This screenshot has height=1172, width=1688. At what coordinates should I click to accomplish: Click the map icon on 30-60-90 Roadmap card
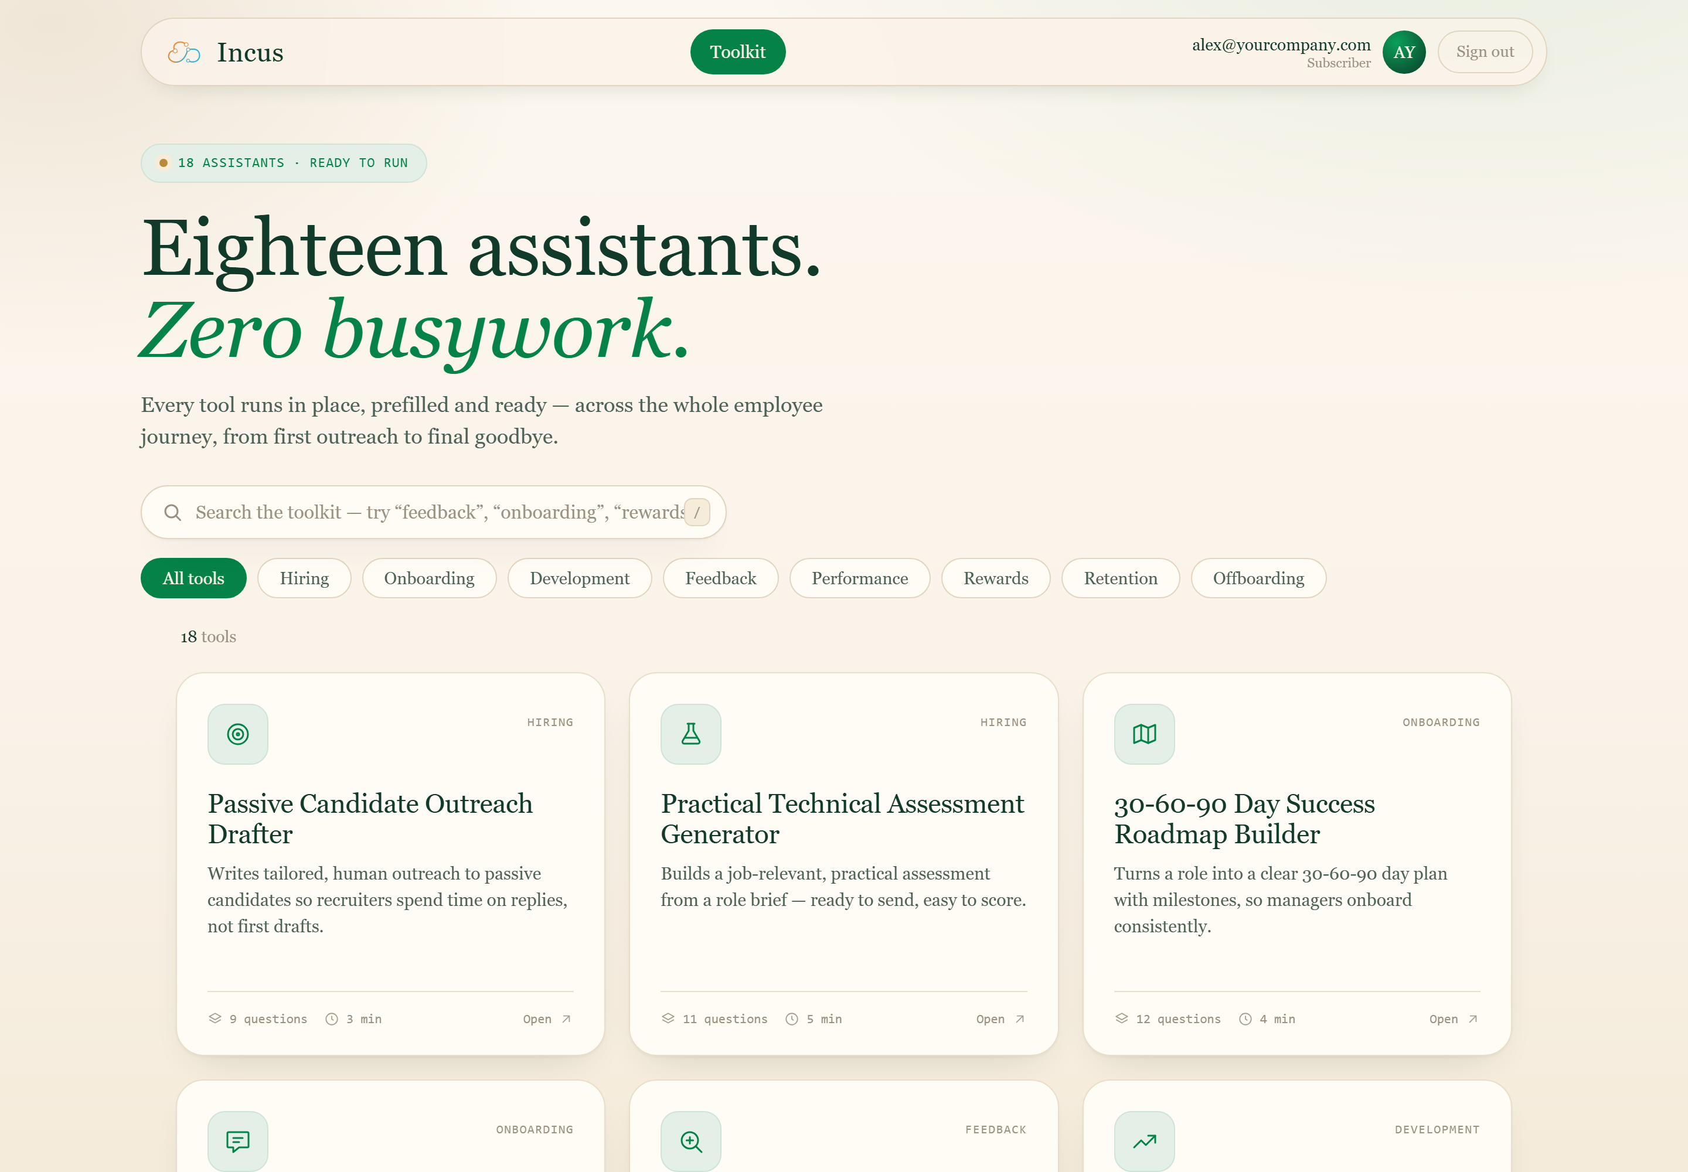coord(1144,734)
